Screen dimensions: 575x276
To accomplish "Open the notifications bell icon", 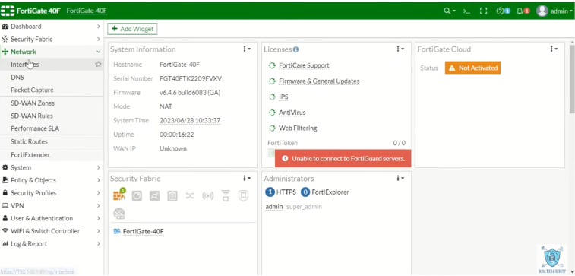I will [x=520, y=11].
